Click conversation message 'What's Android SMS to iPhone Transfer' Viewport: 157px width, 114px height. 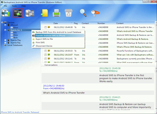coord(64,93)
